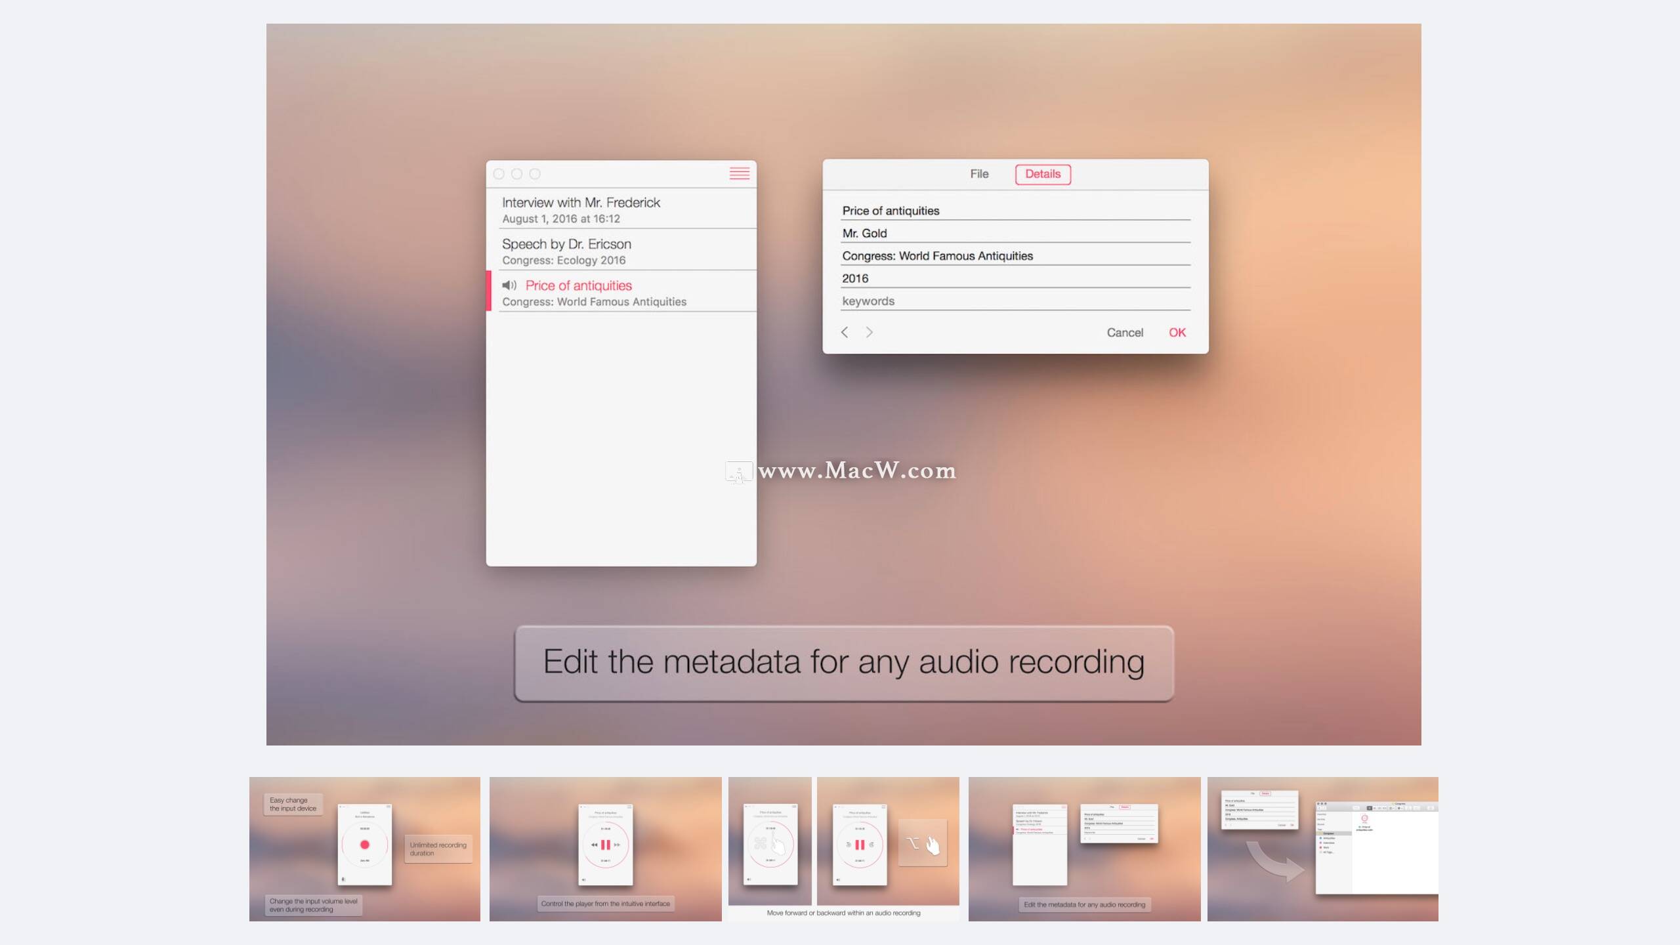Switch to the File tab
Screen dimensions: 1680x945
[979, 174]
